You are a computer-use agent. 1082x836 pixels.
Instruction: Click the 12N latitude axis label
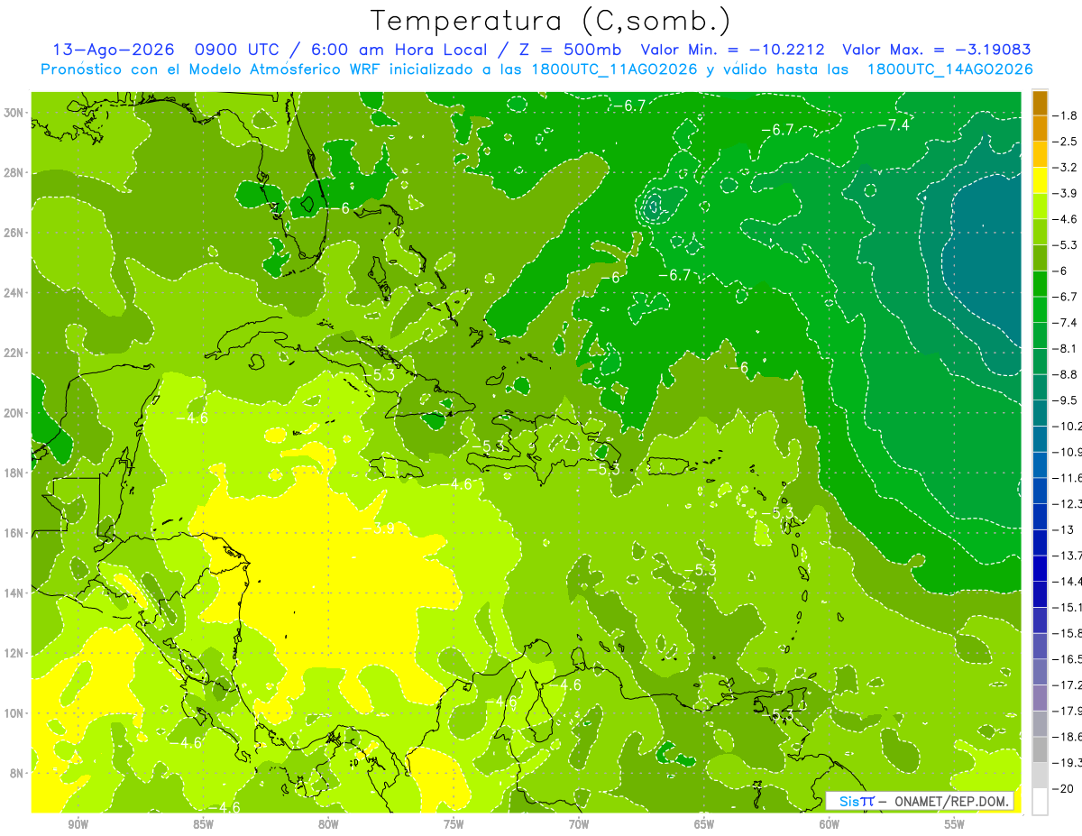(x=14, y=653)
